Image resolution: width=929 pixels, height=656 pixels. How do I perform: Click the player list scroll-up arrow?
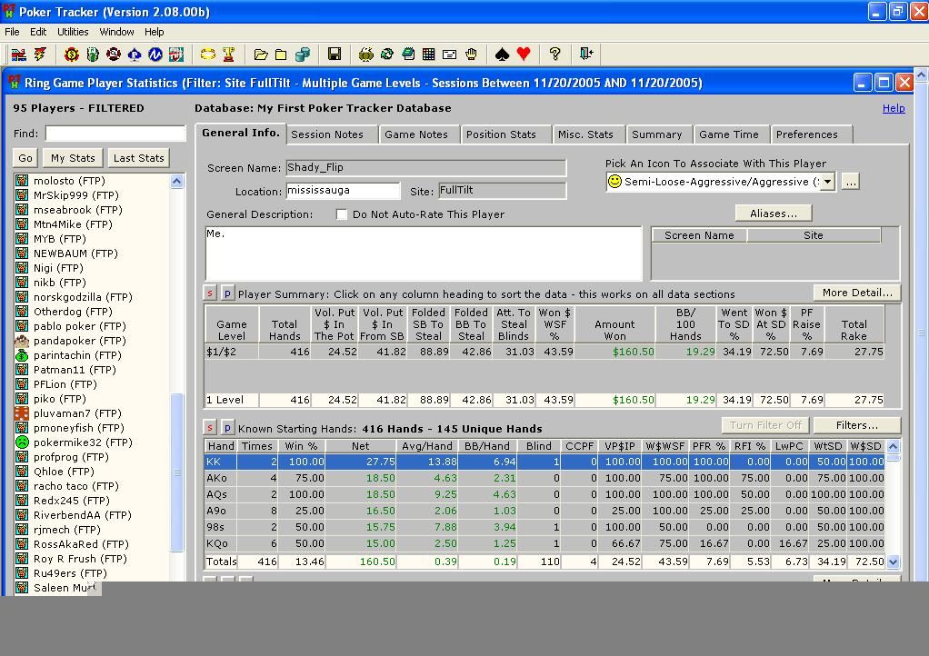click(176, 182)
